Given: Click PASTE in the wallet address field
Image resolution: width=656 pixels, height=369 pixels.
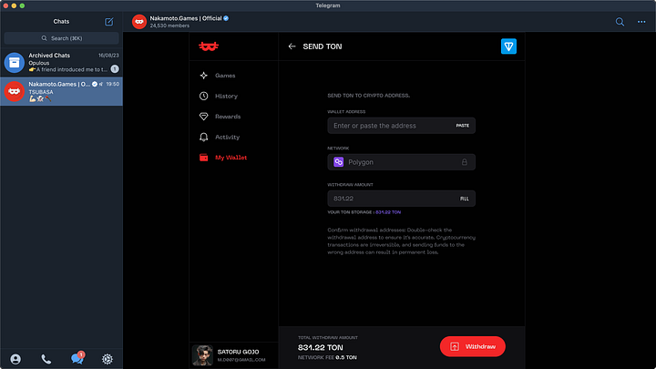Looking at the screenshot, I should 462,126.
